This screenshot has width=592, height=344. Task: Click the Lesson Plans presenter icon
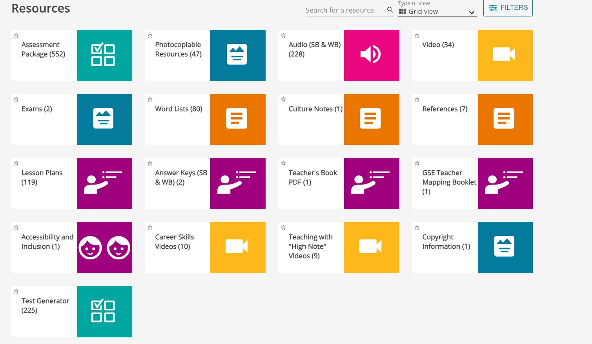click(104, 183)
